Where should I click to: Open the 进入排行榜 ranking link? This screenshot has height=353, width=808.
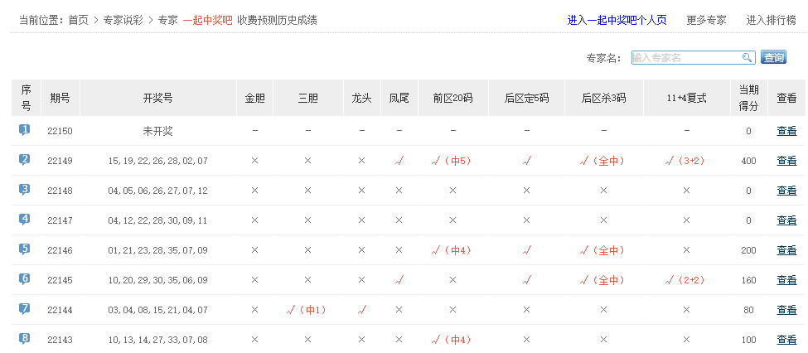(x=772, y=20)
